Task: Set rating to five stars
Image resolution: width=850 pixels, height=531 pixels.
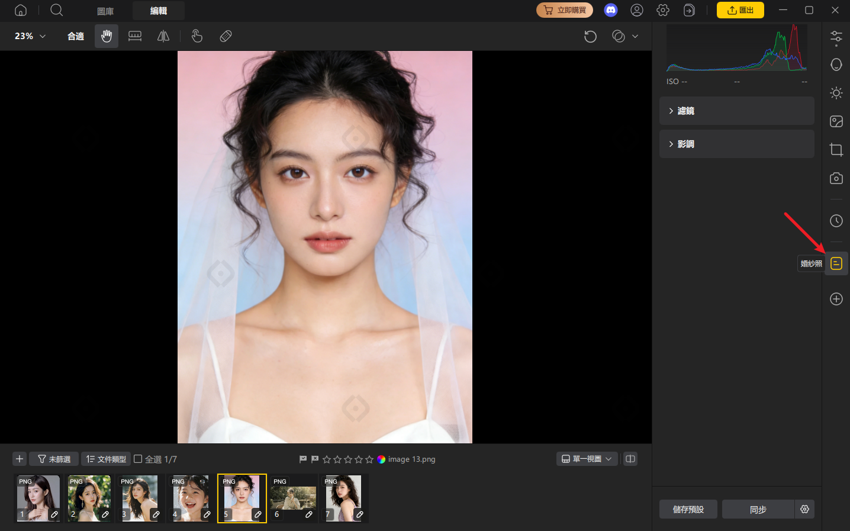Action: coord(369,459)
